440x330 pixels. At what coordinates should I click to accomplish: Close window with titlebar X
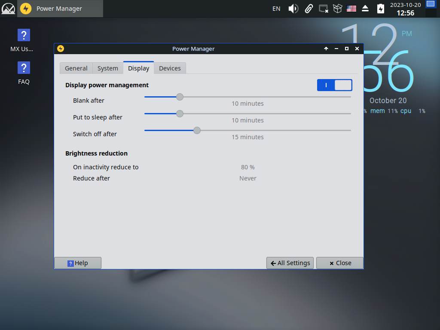[x=357, y=49]
